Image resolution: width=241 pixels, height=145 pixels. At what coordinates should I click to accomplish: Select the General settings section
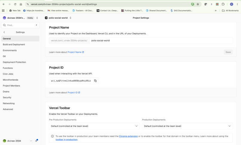click(20, 38)
